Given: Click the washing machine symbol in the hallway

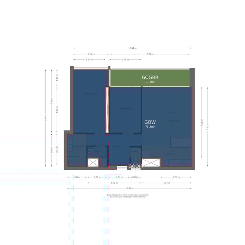Looking at the screenshot, I should point(90,151).
